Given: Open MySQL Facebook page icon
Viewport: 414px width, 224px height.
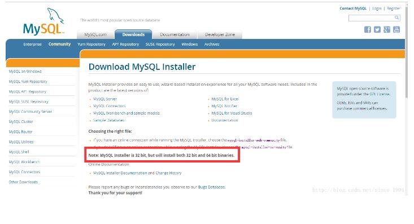Looking at the screenshot, I should click(368, 29).
